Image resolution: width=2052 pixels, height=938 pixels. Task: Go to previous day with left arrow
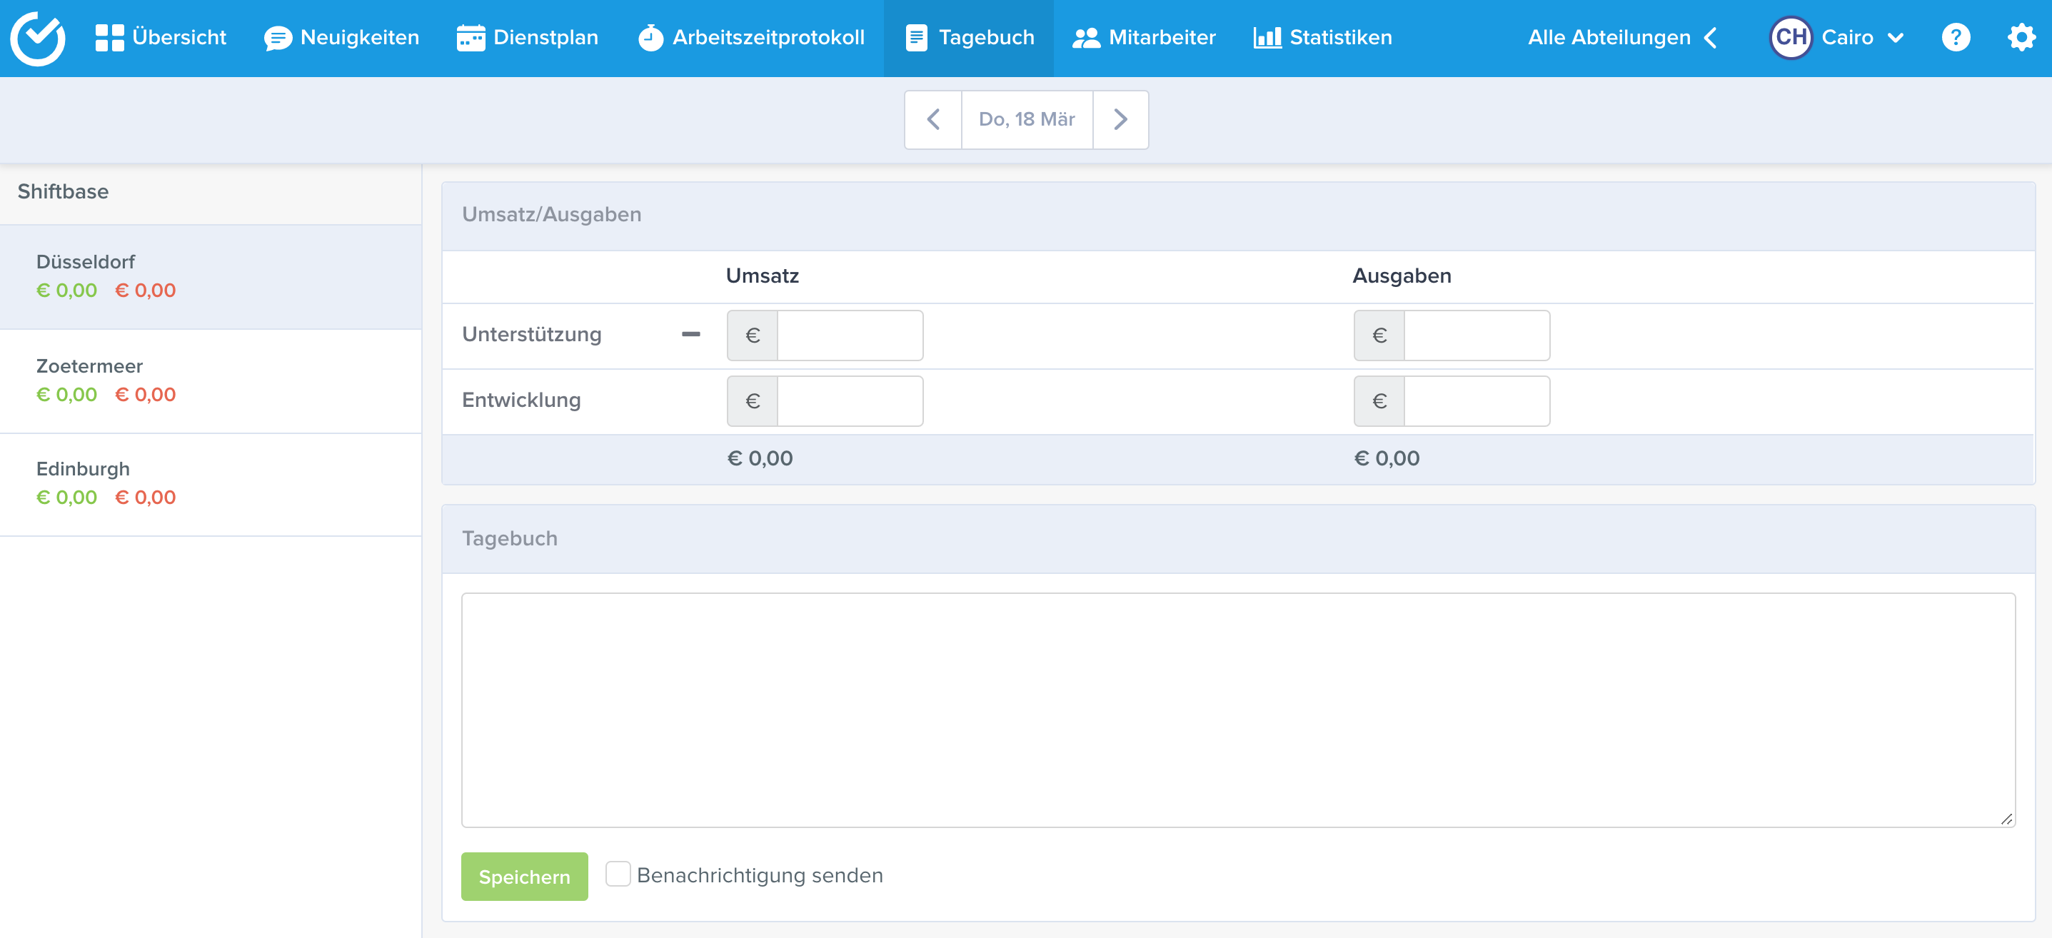tap(932, 119)
